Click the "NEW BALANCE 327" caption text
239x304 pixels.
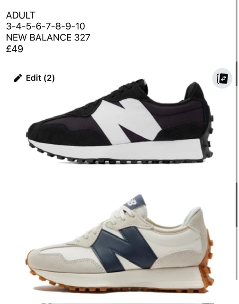coord(48,37)
